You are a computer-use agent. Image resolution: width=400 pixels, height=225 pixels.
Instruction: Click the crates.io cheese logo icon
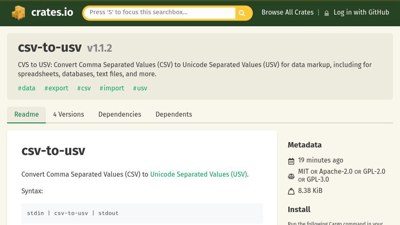[18, 12]
